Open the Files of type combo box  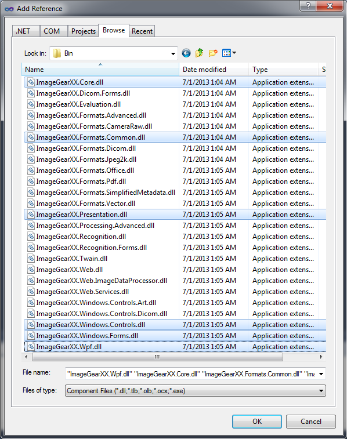tap(195, 390)
